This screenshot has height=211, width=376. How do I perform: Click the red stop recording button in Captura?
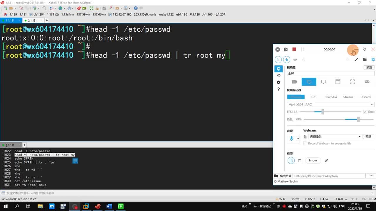click(294, 49)
